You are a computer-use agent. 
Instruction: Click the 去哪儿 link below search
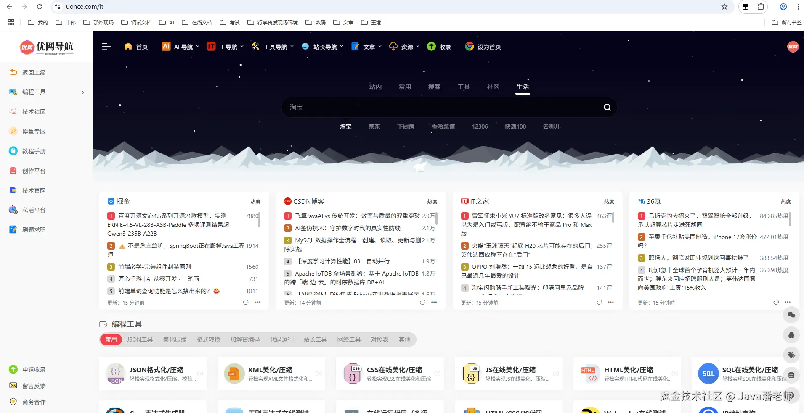(551, 126)
